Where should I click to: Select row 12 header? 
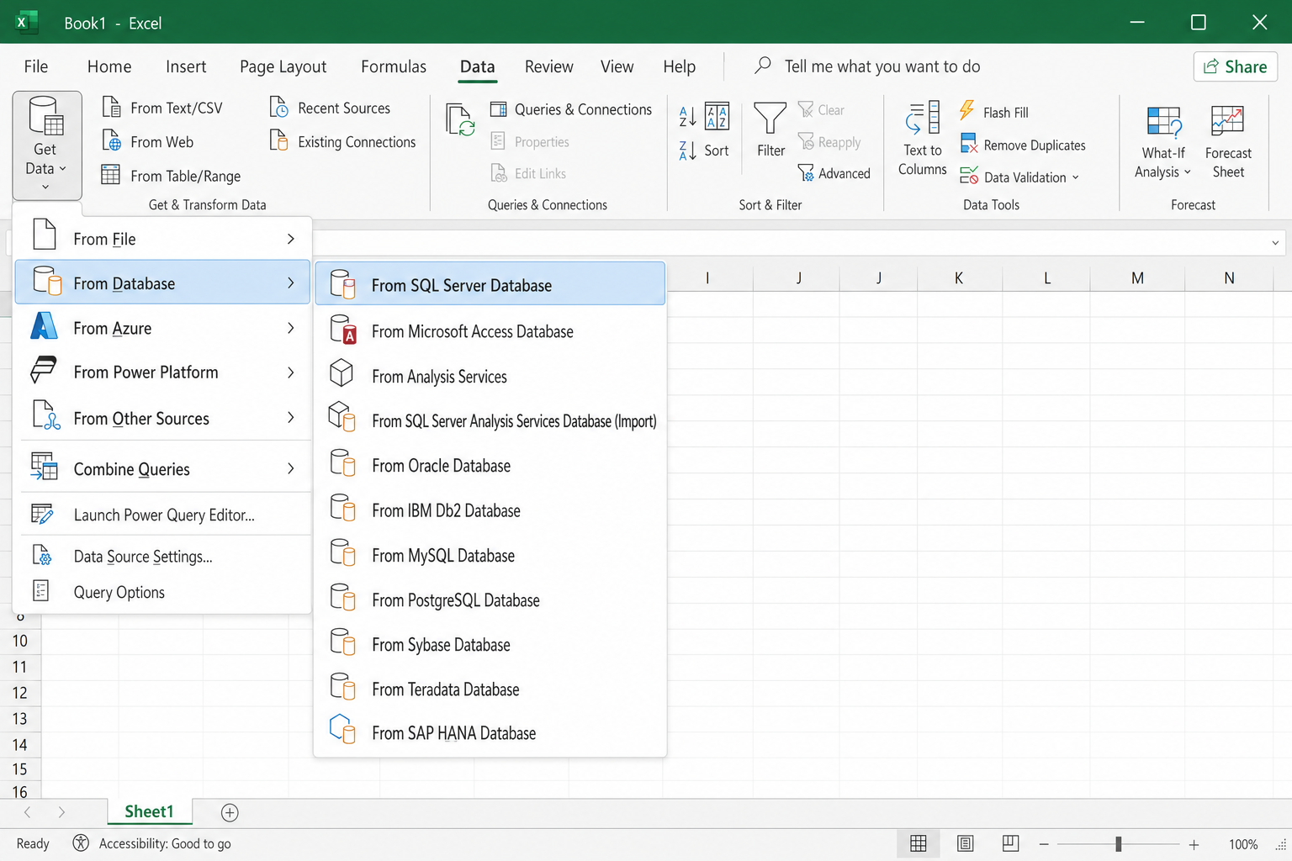(20, 693)
